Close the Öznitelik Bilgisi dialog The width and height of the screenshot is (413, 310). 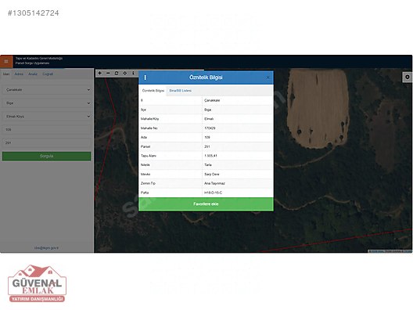coord(268,77)
